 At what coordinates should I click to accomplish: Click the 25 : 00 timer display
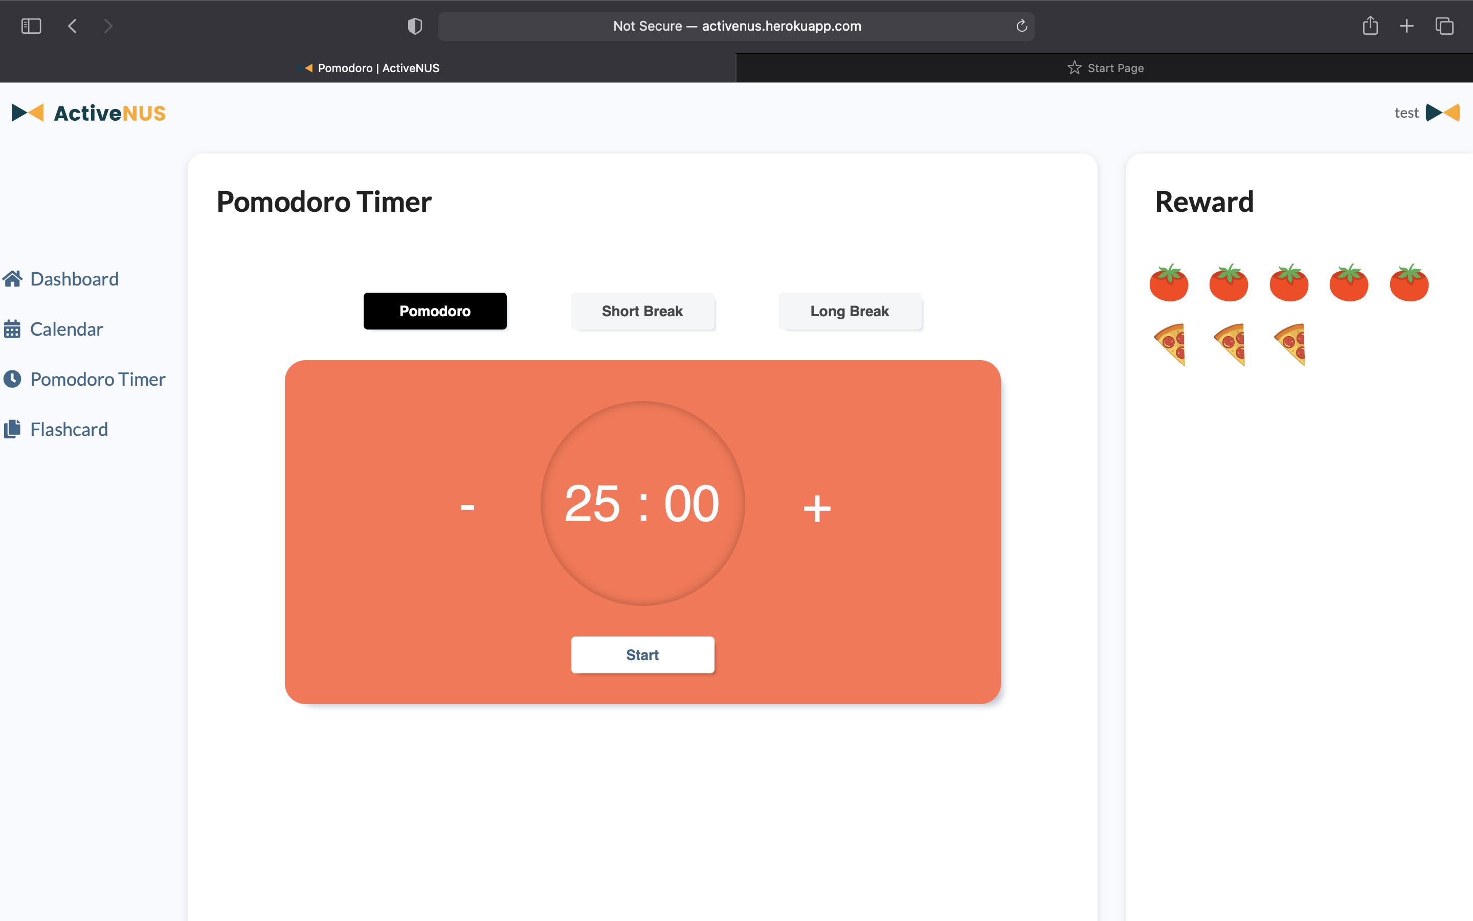[x=642, y=503]
